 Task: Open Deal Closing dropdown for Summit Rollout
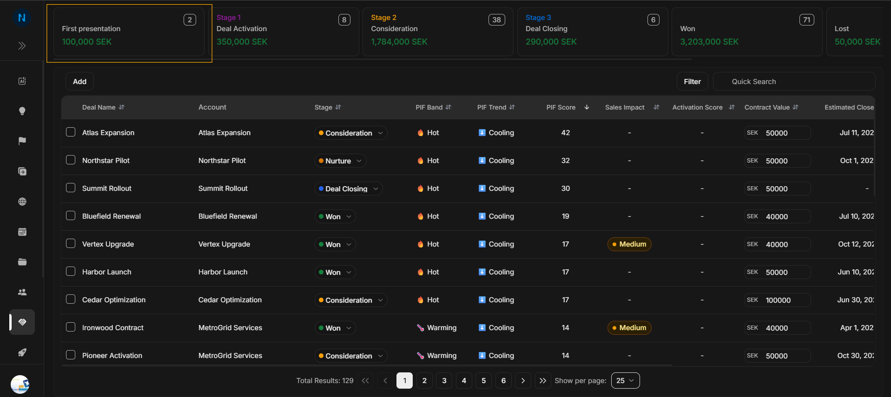[349, 189]
